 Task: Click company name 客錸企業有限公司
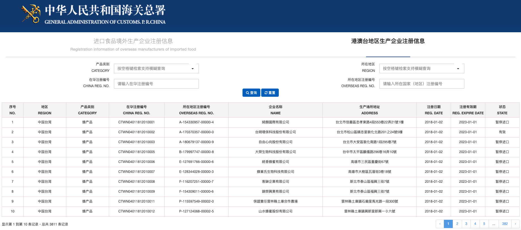(275, 182)
